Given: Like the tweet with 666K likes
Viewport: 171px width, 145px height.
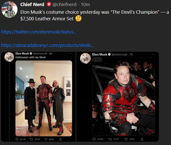Looking at the screenshot, I should (x=46, y=139).
